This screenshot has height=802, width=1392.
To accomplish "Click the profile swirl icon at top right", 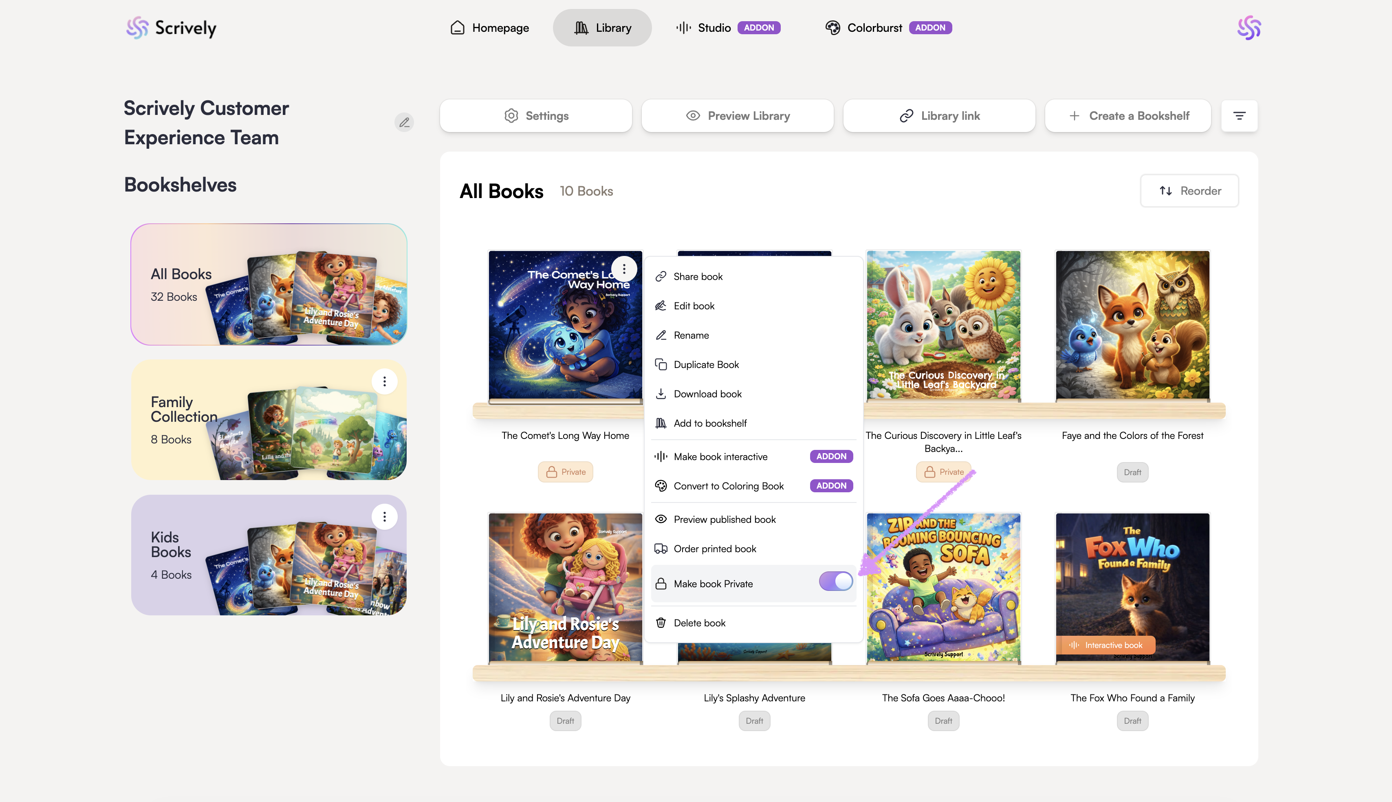I will coord(1249,28).
